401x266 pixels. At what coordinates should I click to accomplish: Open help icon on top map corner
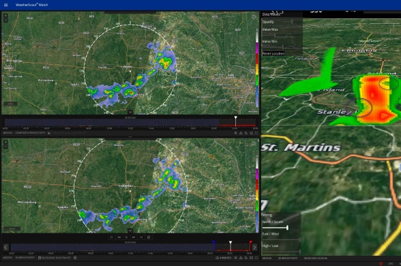[254, 17]
